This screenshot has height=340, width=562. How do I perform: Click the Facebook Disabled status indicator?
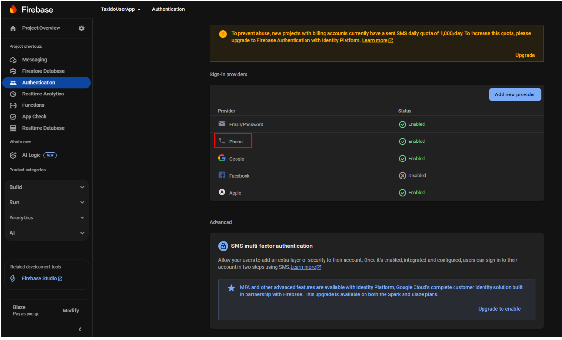pos(412,176)
